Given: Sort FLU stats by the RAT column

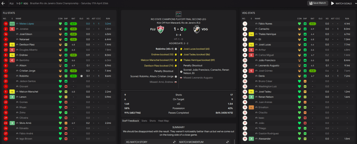Looking at the screenshot, I should coord(73,18).
